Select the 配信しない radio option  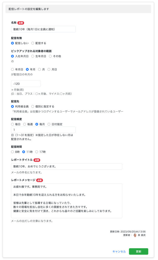pyautogui.click(x=12, y=43)
